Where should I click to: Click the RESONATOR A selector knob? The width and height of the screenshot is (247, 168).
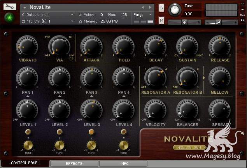click(x=156, y=78)
